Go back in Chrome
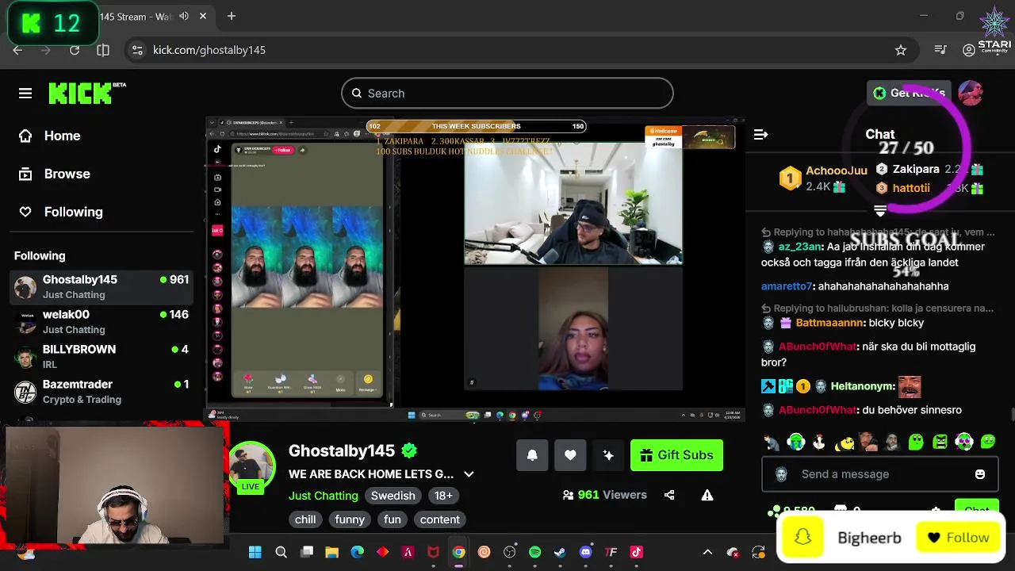 pyautogui.click(x=17, y=50)
